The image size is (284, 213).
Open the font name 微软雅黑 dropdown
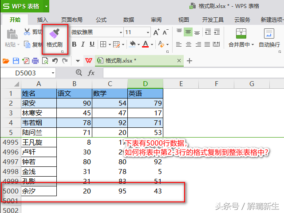(x=121, y=32)
